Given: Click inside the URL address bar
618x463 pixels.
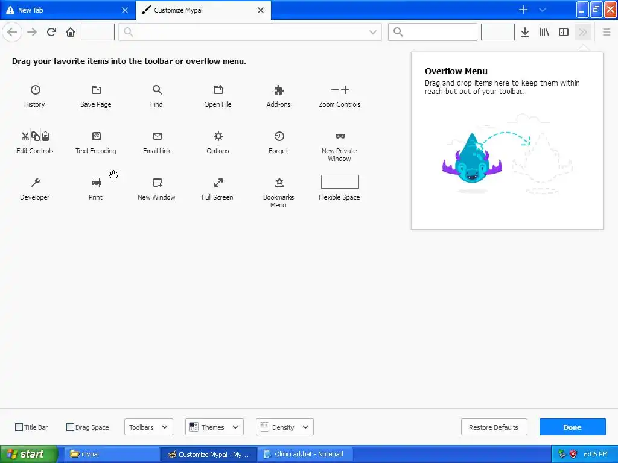Looking at the screenshot, I should pyautogui.click(x=250, y=32).
